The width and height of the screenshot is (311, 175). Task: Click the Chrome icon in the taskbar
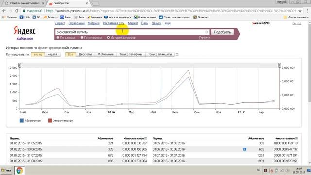(x=19, y=171)
